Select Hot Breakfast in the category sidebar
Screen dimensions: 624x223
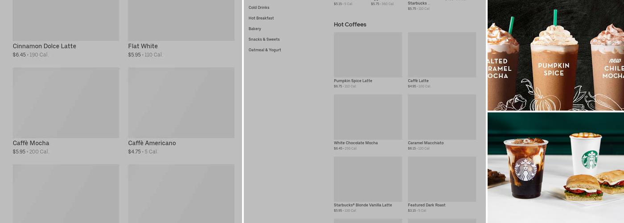pos(261,18)
